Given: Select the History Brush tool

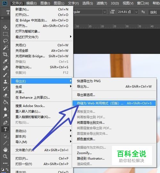Looking at the screenshot, I should [x=5, y=89].
